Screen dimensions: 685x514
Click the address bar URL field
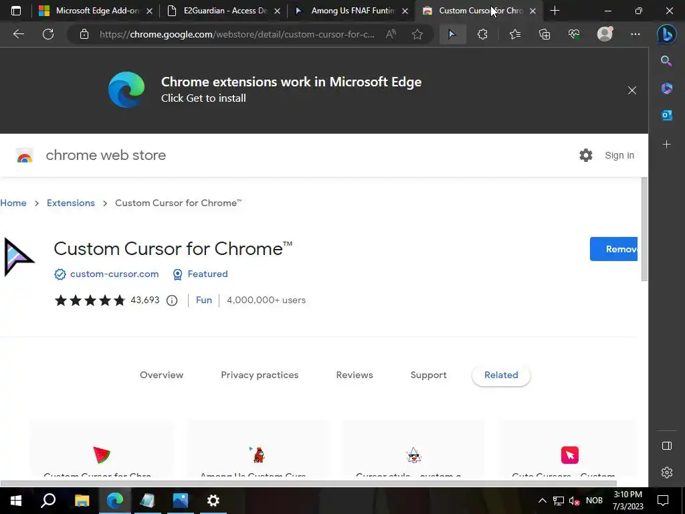[x=237, y=34]
